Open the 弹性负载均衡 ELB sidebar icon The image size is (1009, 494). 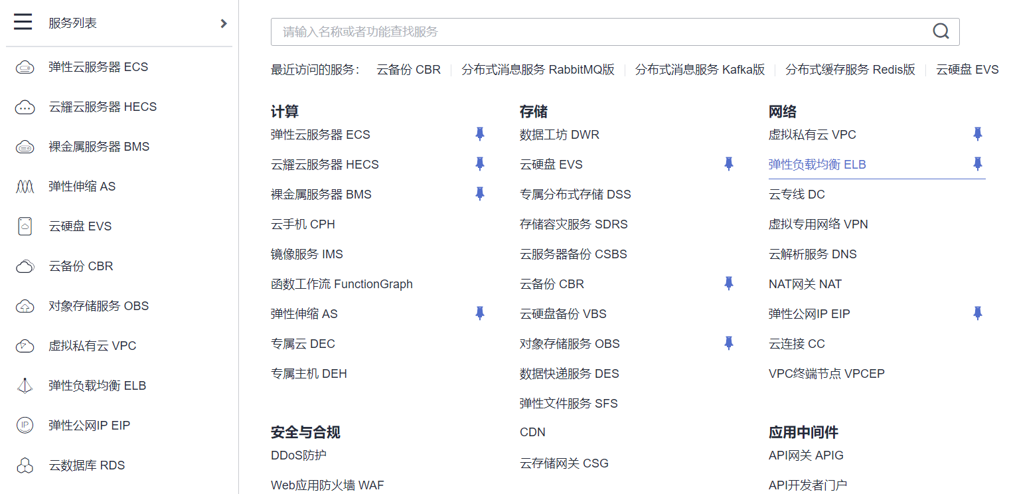pos(25,386)
